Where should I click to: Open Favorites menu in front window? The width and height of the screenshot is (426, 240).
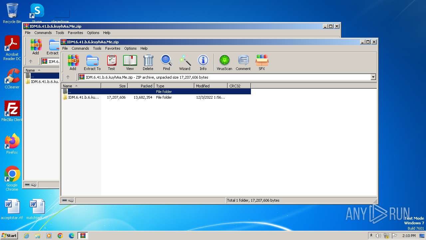(113, 48)
